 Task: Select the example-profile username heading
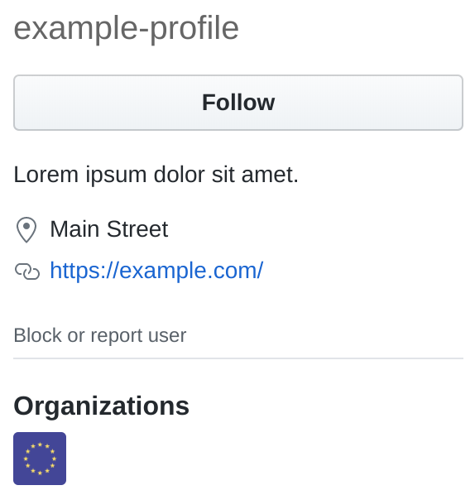click(x=127, y=29)
